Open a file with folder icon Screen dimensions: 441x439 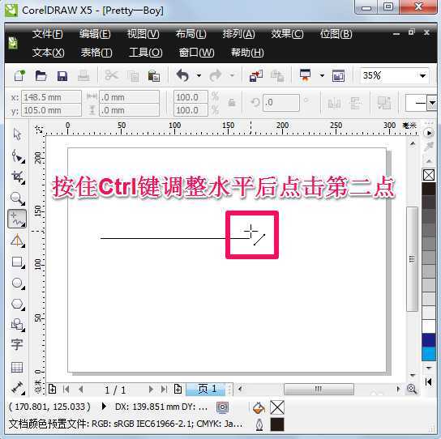(x=41, y=76)
